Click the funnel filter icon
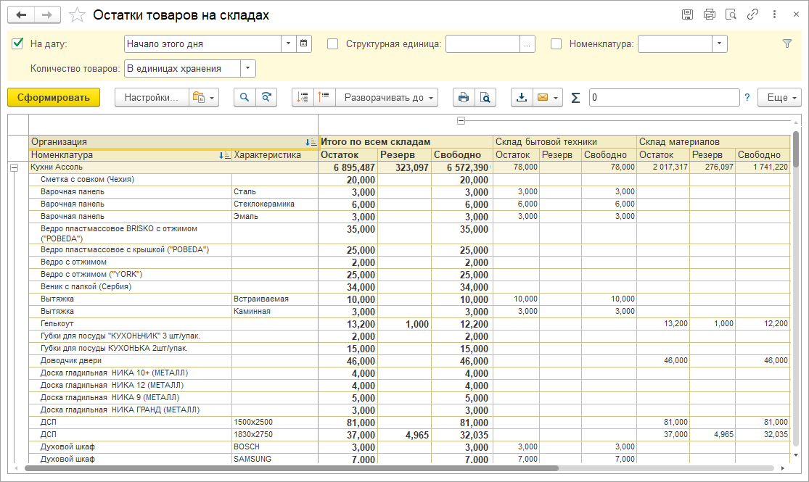 point(787,43)
